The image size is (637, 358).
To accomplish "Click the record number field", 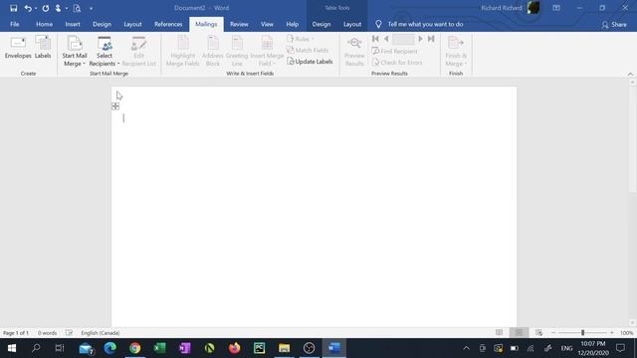I will point(403,39).
